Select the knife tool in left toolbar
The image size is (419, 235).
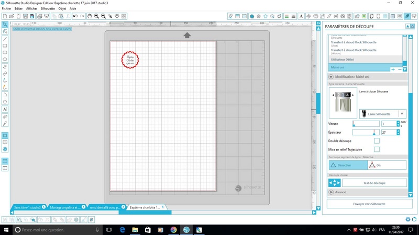(5, 124)
